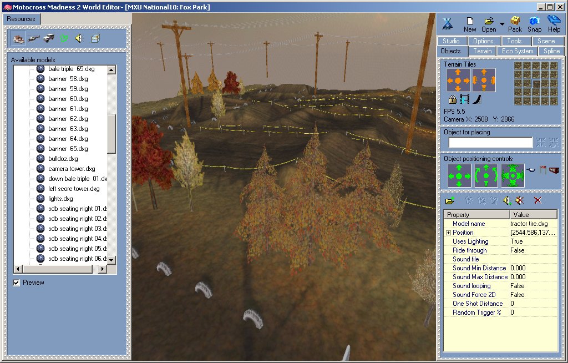Screen dimensions: 568x363
Task: Select bulldoz.dxg in models list
Action: (x=63, y=159)
